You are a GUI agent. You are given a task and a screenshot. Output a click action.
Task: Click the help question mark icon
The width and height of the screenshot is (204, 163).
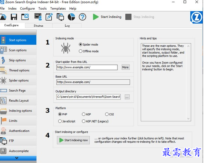pos(82,17)
